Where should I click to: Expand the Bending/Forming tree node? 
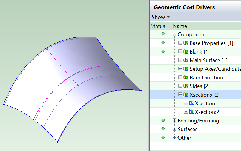point(175,120)
